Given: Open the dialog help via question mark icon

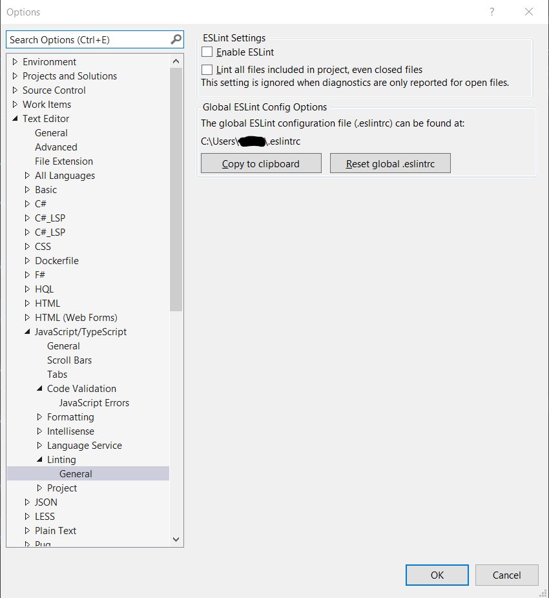Looking at the screenshot, I should (492, 12).
